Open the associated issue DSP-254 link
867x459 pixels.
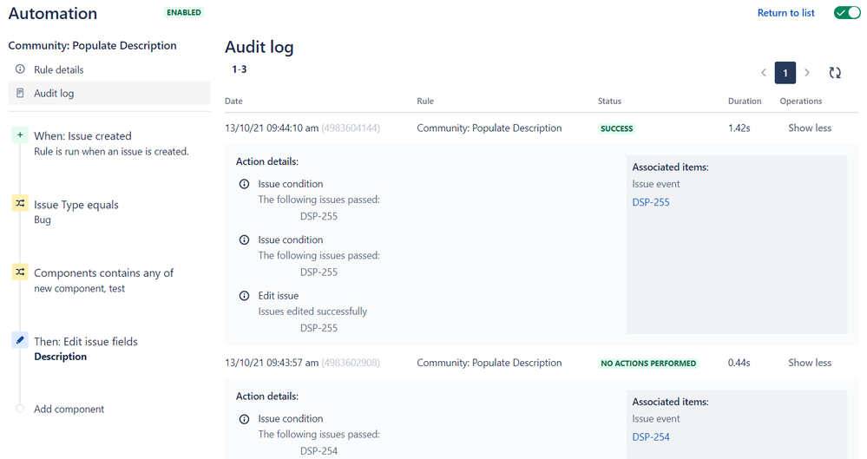pyautogui.click(x=651, y=437)
